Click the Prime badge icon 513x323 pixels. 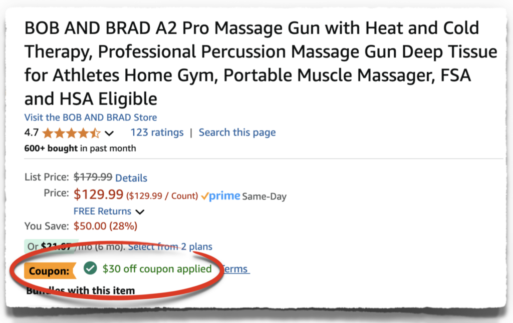coord(219,195)
